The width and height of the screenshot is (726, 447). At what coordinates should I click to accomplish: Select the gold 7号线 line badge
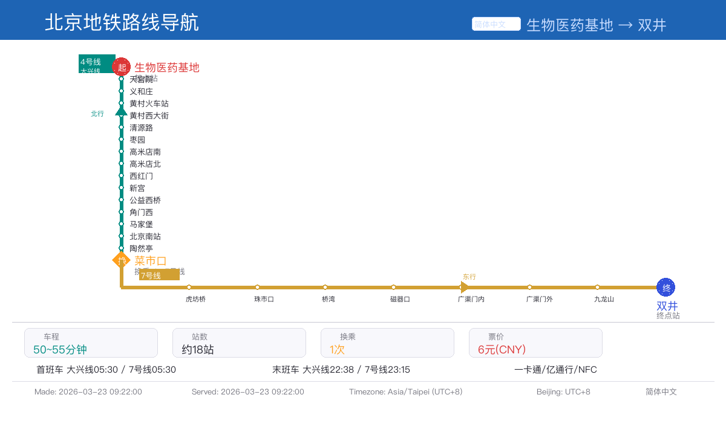[x=159, y=275]
